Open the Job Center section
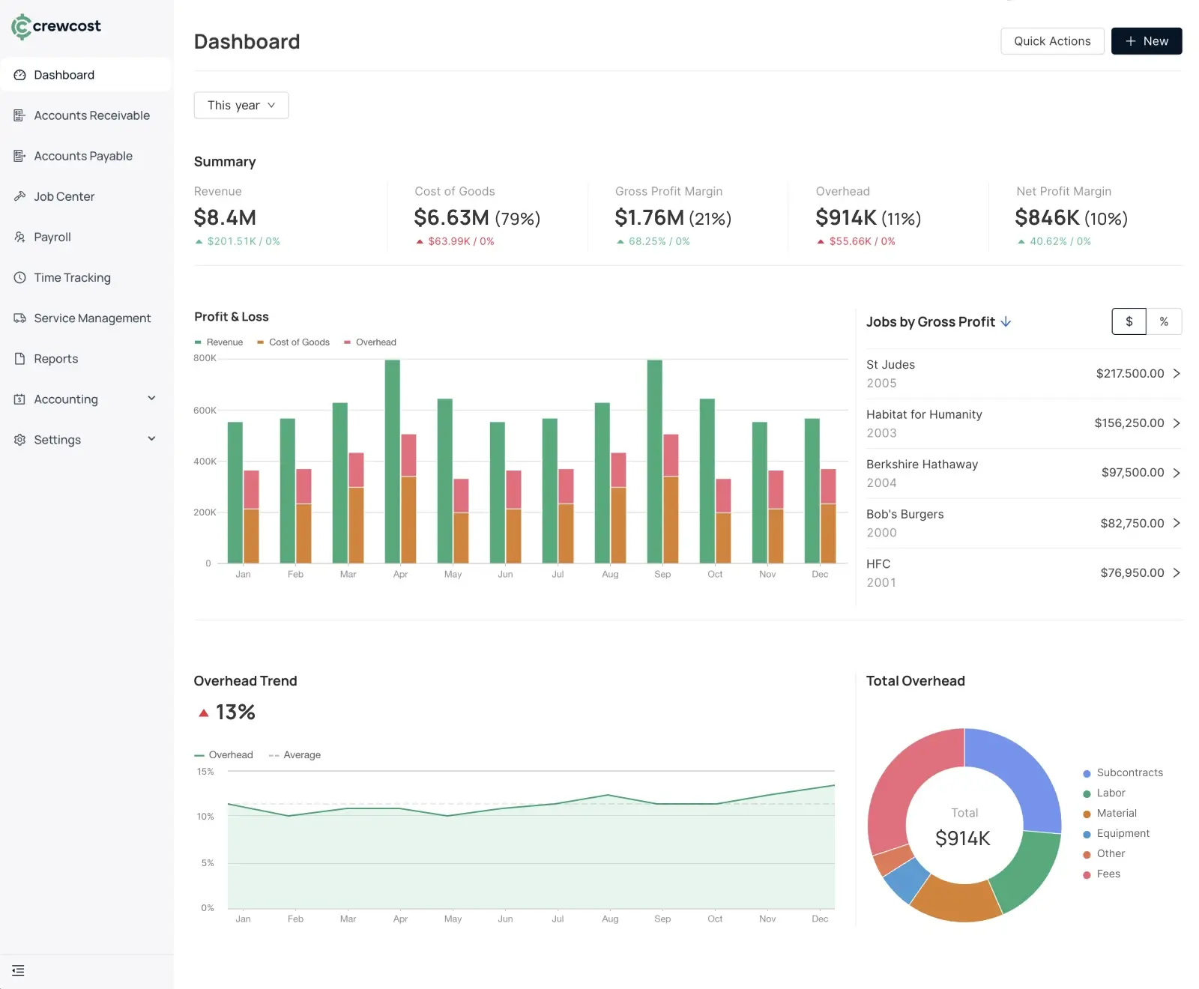 click(x=63, y=196)
